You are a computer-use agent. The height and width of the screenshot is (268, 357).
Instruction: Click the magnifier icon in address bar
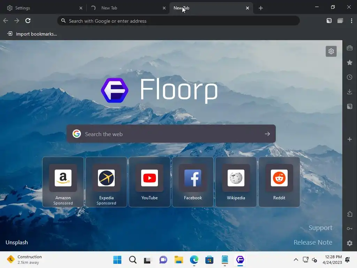point(63,21)
